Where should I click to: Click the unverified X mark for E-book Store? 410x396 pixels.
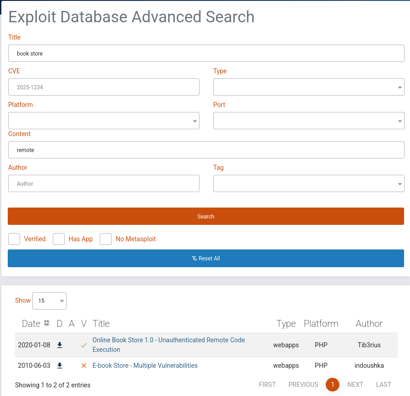pyautogui.click(x=84, y=366)
